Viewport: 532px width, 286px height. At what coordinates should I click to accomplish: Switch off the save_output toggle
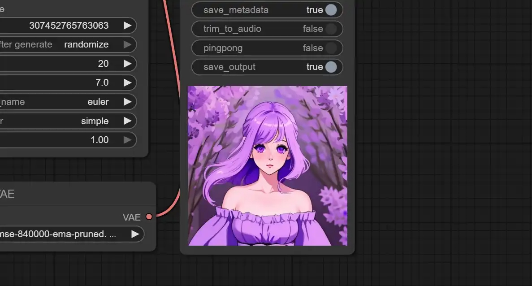331,67
